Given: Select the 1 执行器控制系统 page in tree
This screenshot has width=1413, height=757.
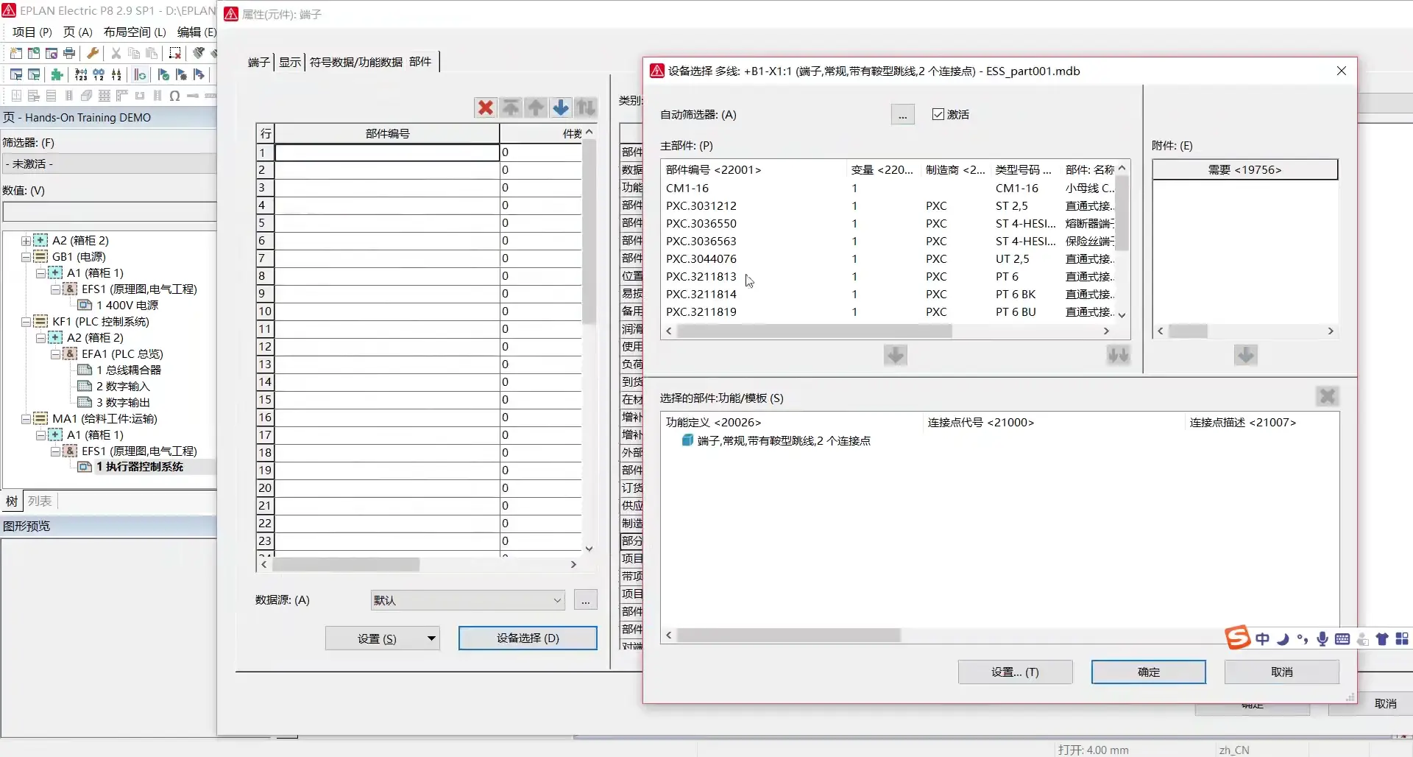Looking at the screenshot, I should pos(139,467).
